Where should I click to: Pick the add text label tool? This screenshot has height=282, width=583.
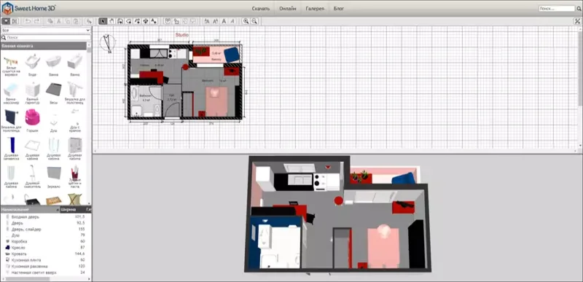154,22
